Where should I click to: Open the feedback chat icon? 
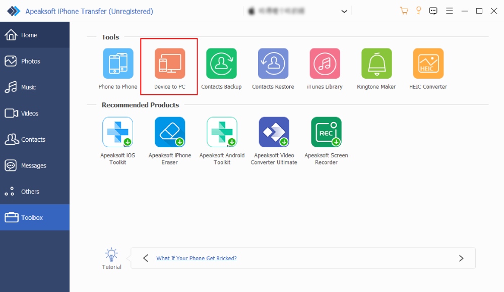433,11
